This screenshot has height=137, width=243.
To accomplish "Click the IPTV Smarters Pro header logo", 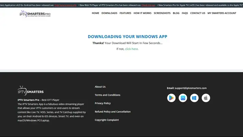I will coord(35,14).
